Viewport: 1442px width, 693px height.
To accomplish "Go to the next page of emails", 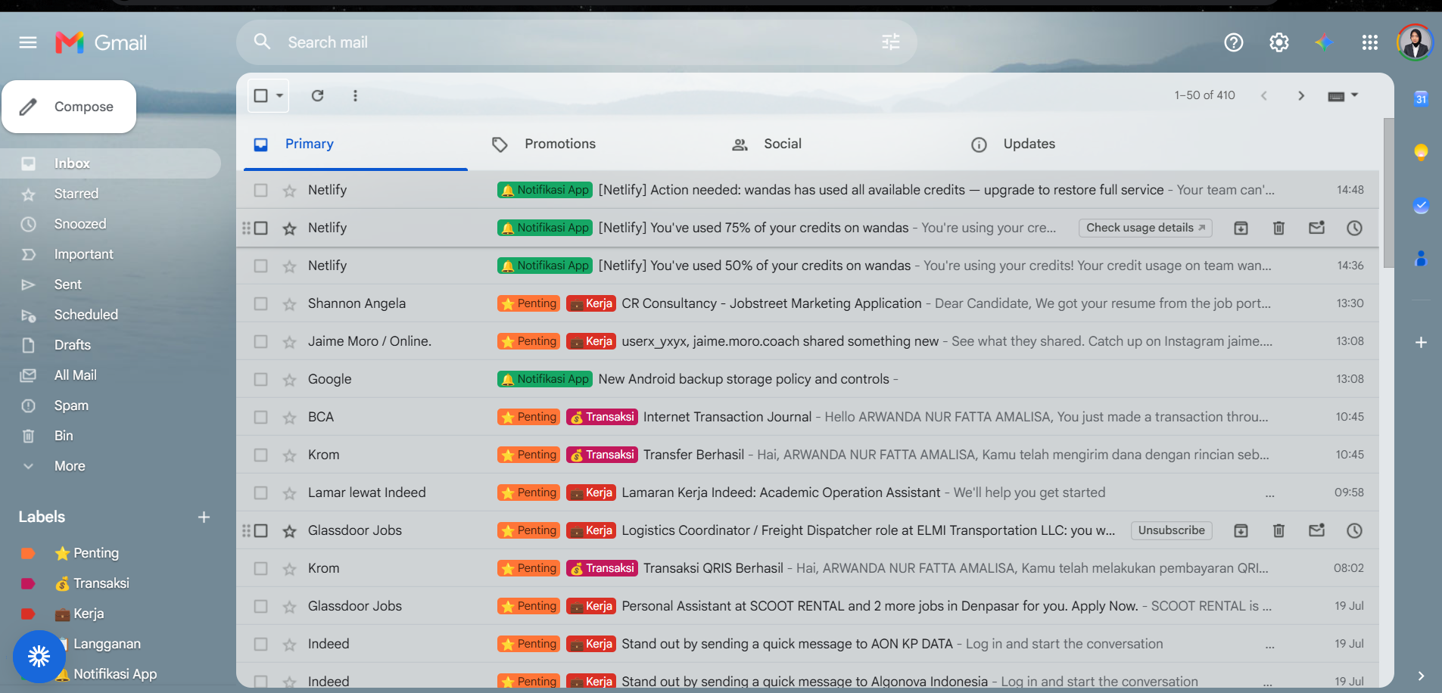I will (1301, 95).
